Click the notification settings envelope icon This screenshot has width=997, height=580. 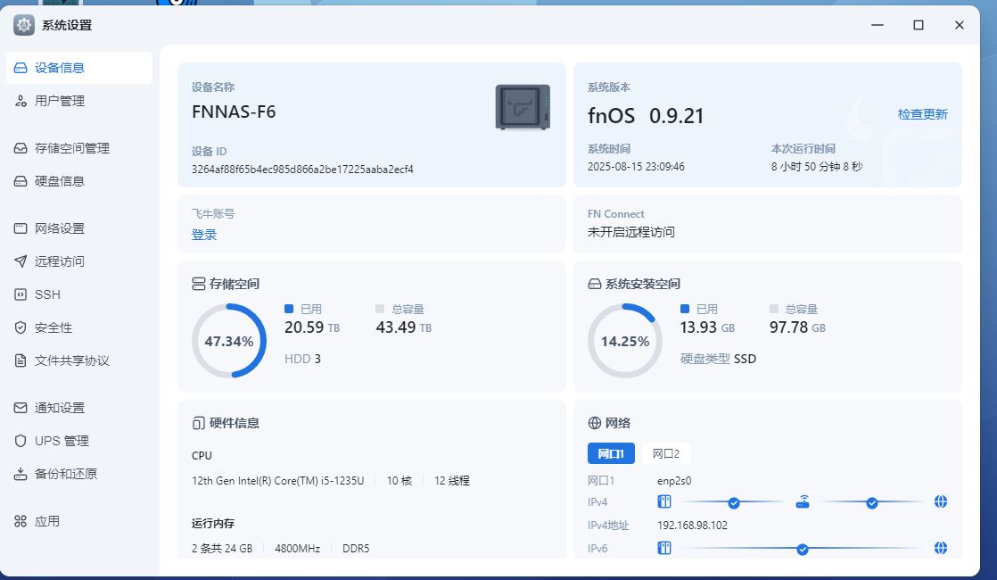21,408
